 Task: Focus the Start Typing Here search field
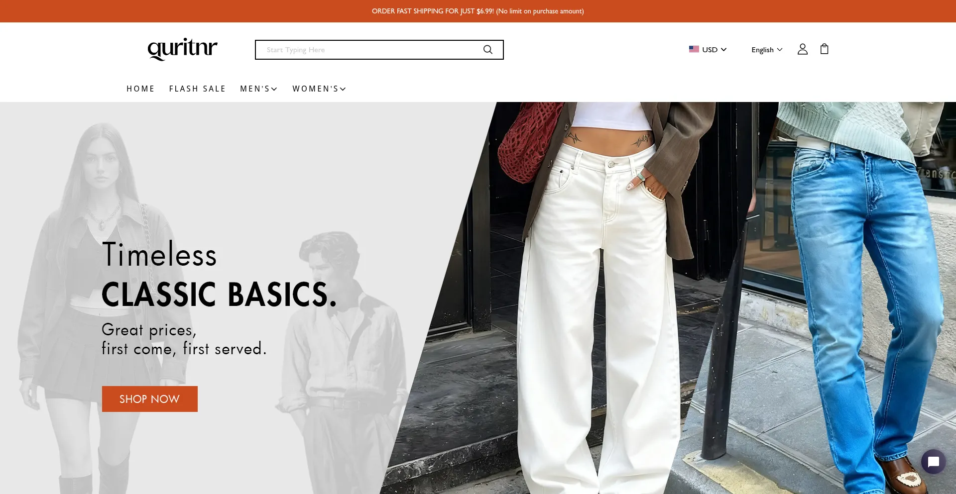pos(368,50)
